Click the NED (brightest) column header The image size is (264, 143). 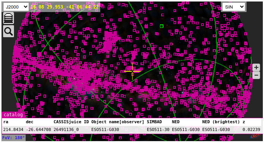(x=221, y=122)
